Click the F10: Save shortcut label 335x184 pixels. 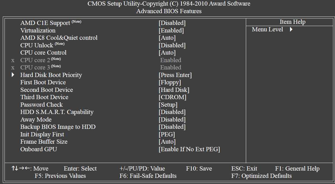(199, 169)
